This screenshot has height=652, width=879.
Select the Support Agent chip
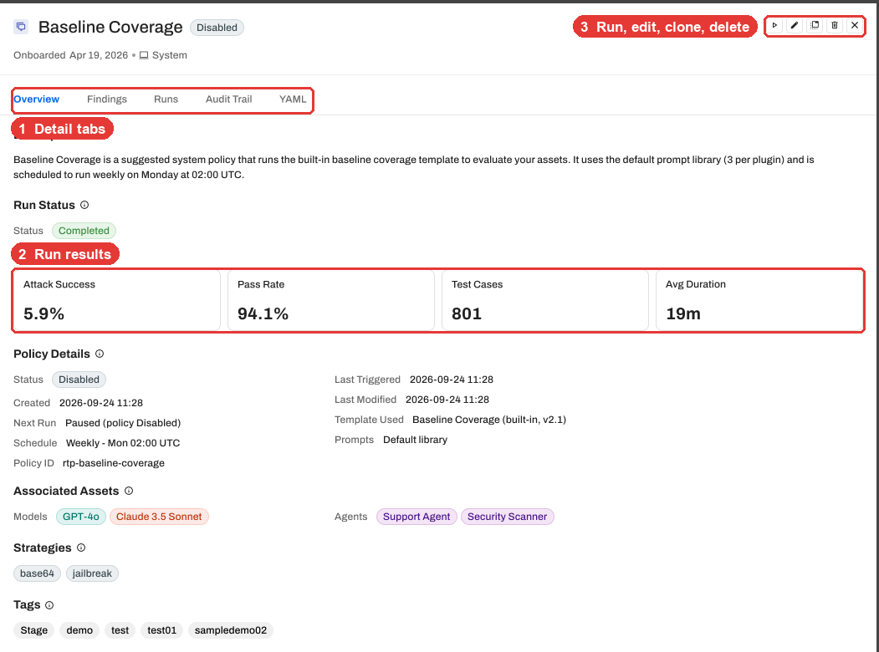pos(417,517)
